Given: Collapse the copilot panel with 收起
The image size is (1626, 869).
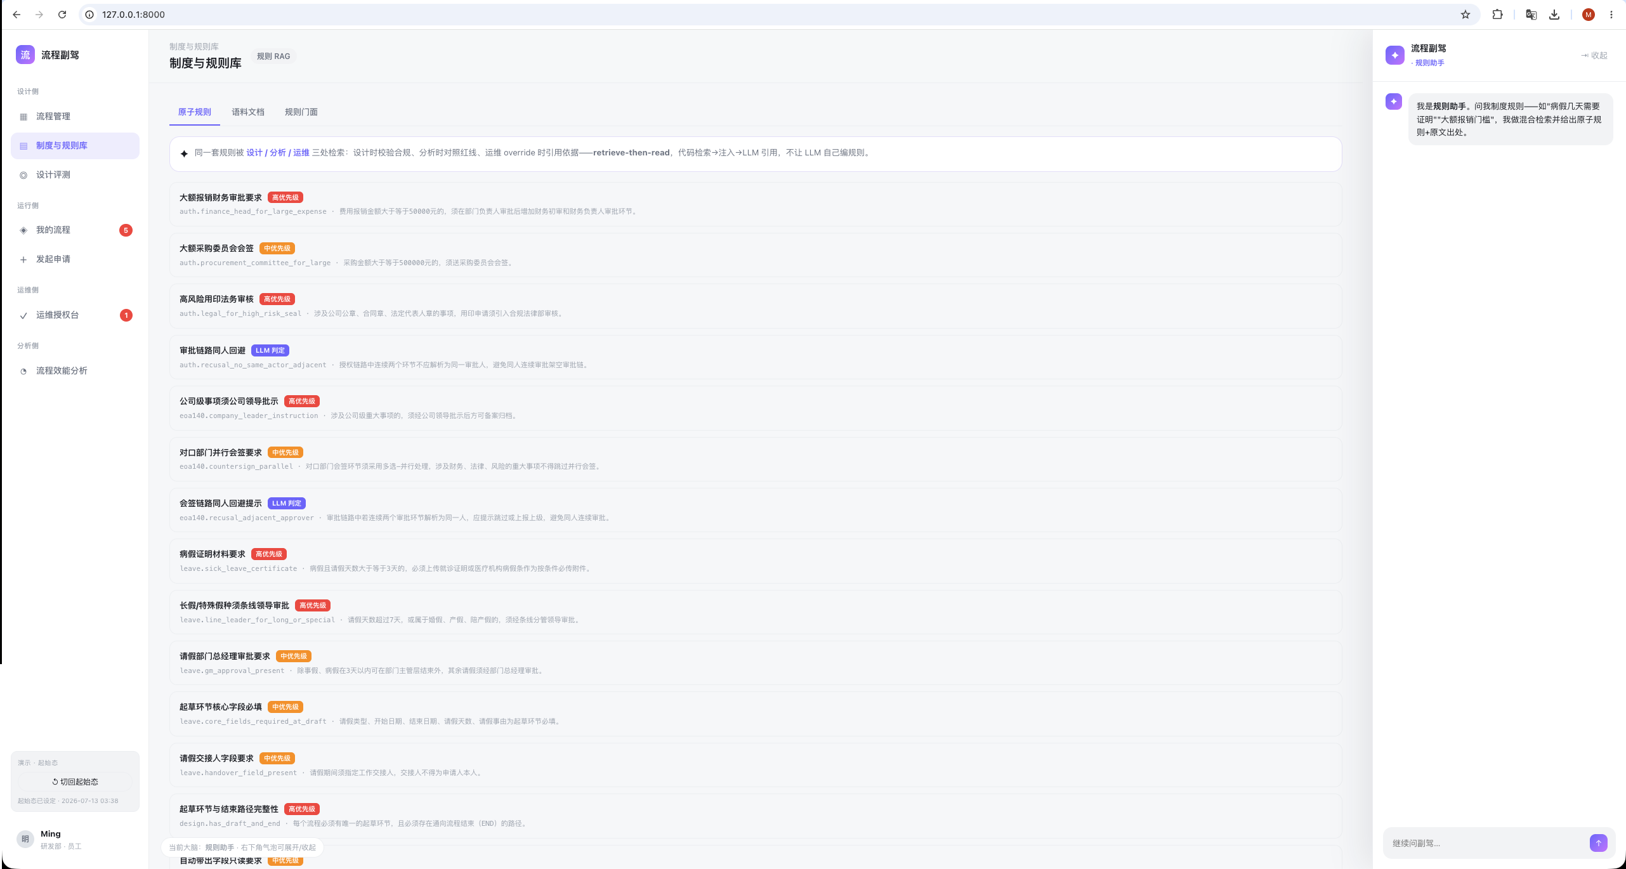Looking at the screenshot, I should 1594,56.
